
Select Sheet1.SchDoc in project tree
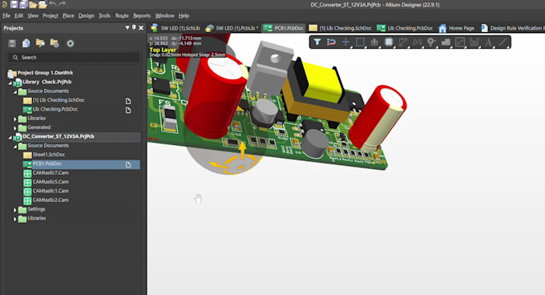click(49, 155)
